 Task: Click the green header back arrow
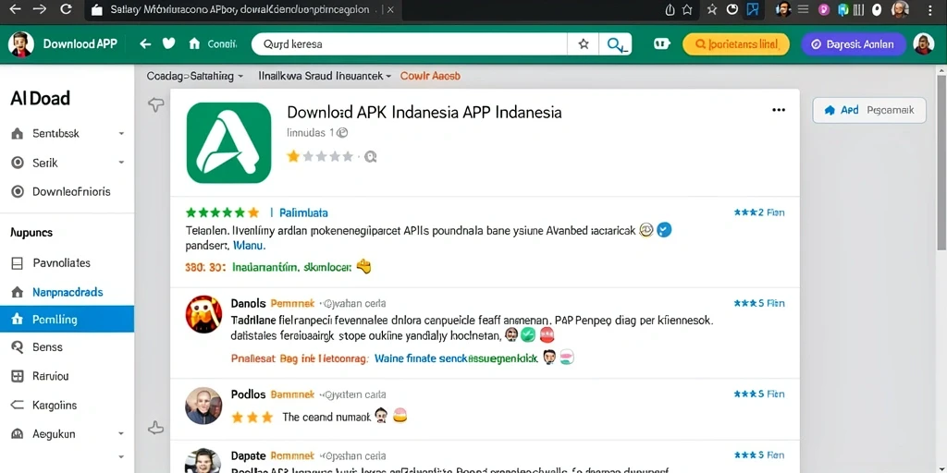point(145,44)
